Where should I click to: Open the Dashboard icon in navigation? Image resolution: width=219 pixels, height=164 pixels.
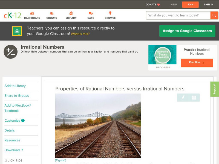pos(32,13)
